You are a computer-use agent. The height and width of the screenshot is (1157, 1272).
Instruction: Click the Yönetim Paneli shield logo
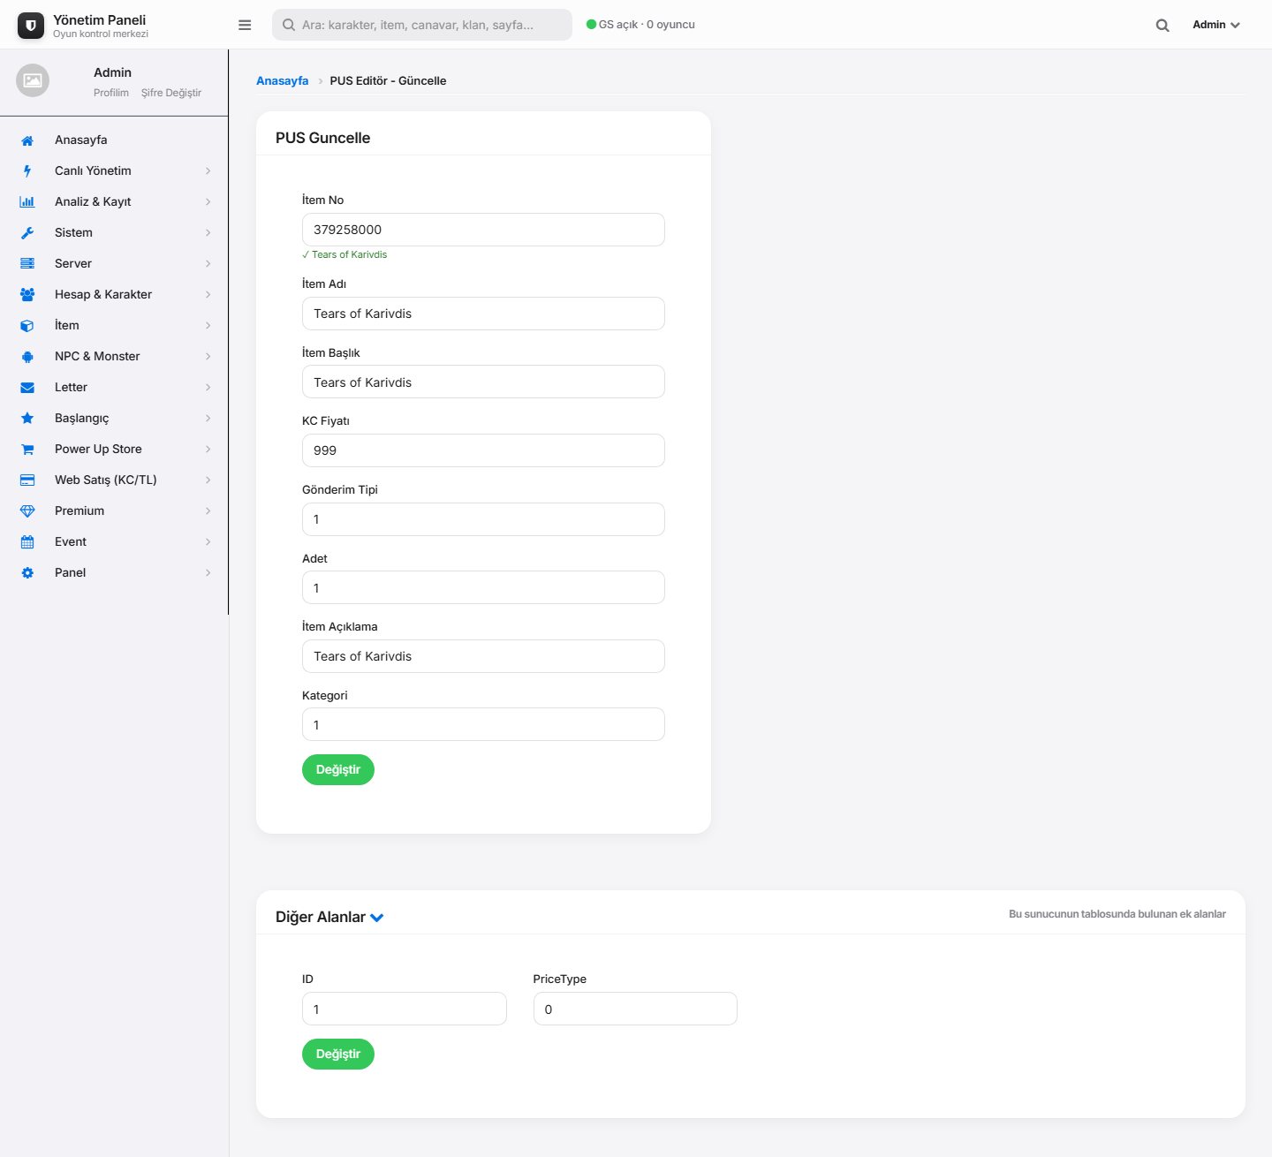coord(31,26)
